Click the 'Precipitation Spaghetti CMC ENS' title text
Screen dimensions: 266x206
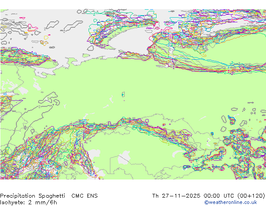pyautogui.click(x=49, y=196)
